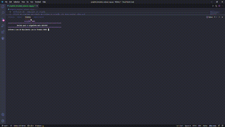Screen dimensions: 225x127
Task: Click the UTF-8 encoding indicator
Action: [194, 126]
